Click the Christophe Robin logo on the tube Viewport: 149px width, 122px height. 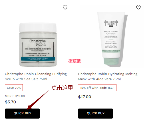click(x=111, y=23)
